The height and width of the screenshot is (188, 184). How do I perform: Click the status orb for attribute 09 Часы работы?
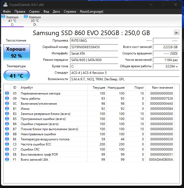(7, 98)
